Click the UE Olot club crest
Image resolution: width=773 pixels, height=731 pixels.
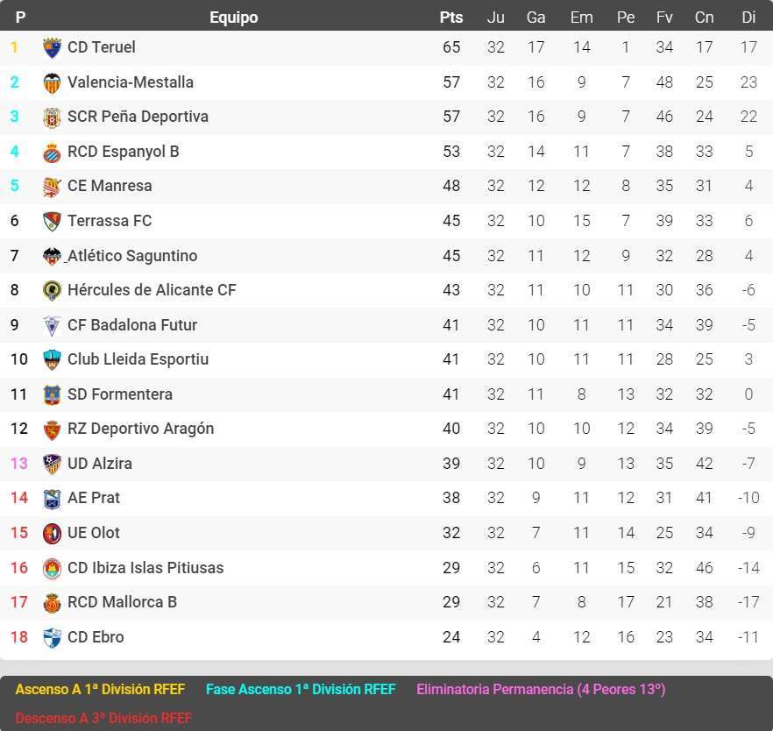tap(52, 533)
